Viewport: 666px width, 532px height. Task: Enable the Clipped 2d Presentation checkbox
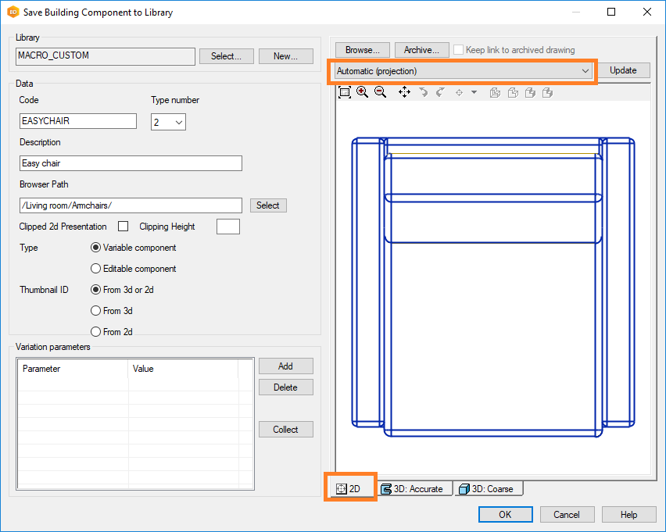(123, 227)
